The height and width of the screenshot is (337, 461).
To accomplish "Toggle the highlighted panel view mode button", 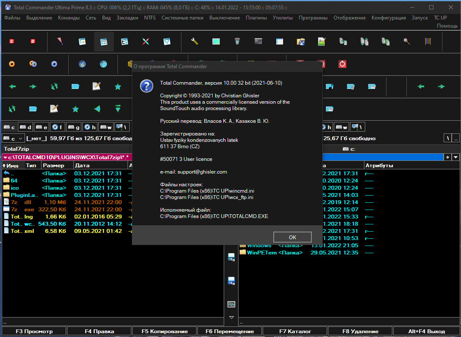I will point(103,41).
